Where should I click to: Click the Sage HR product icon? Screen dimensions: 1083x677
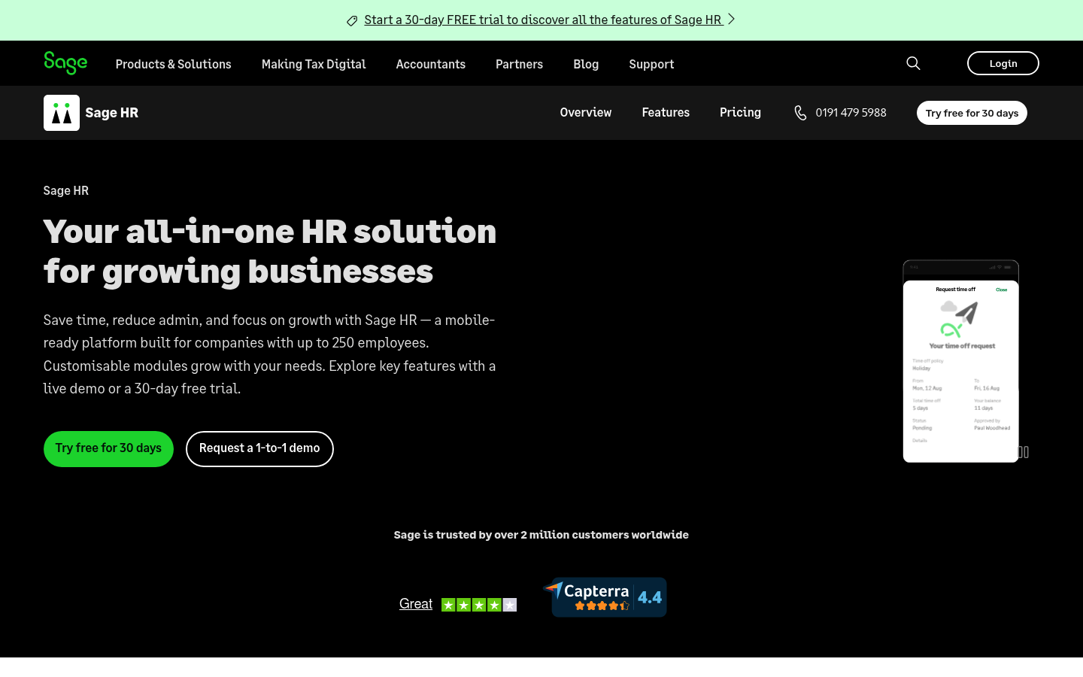coord(62,113)
